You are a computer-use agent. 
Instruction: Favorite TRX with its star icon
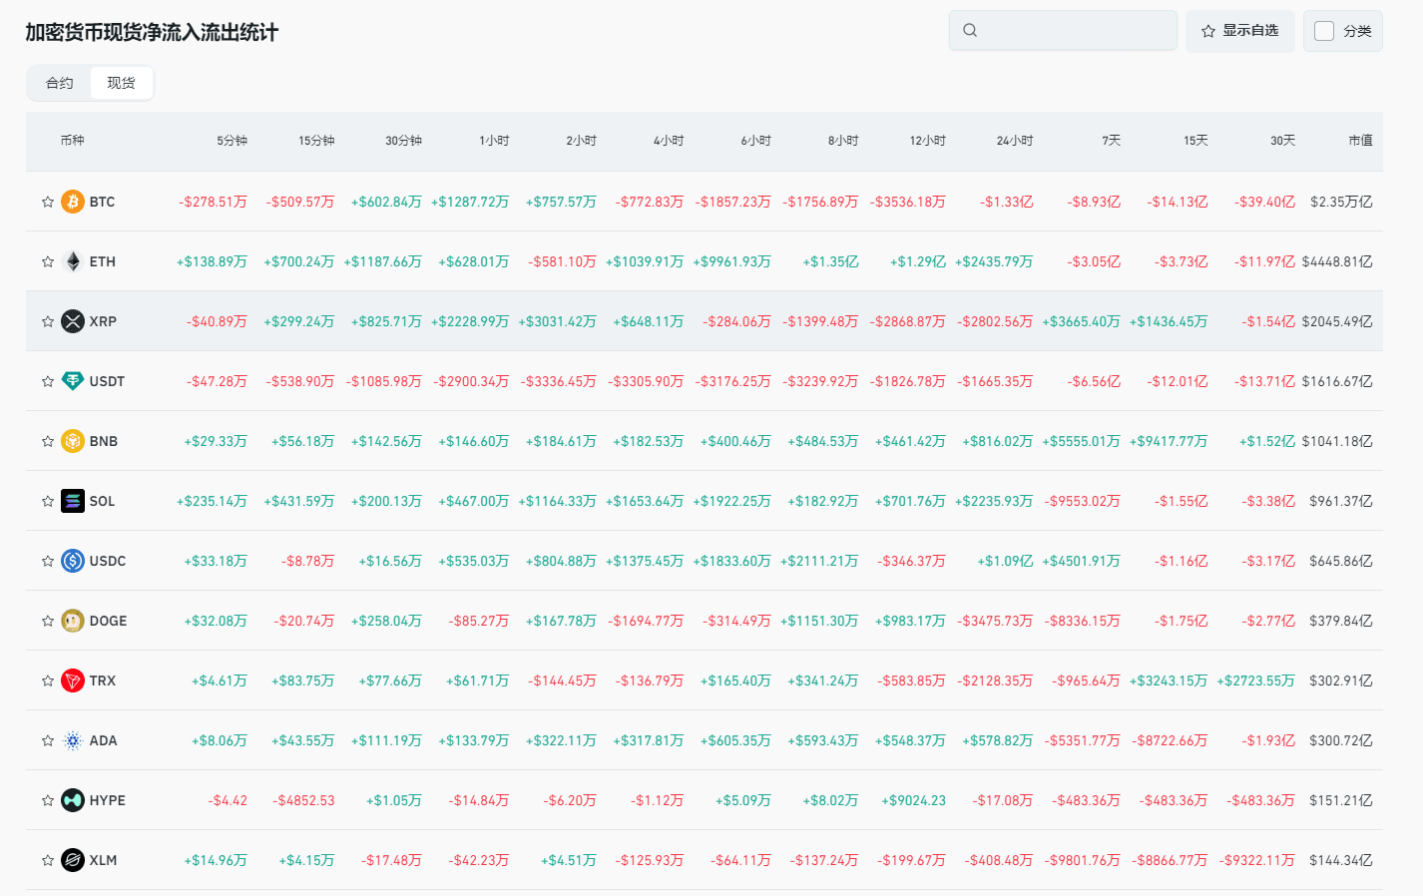[x=47, y=680]
